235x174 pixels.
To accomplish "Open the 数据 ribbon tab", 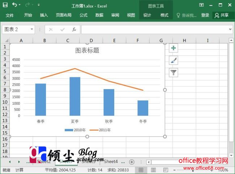I will point(99,15).
